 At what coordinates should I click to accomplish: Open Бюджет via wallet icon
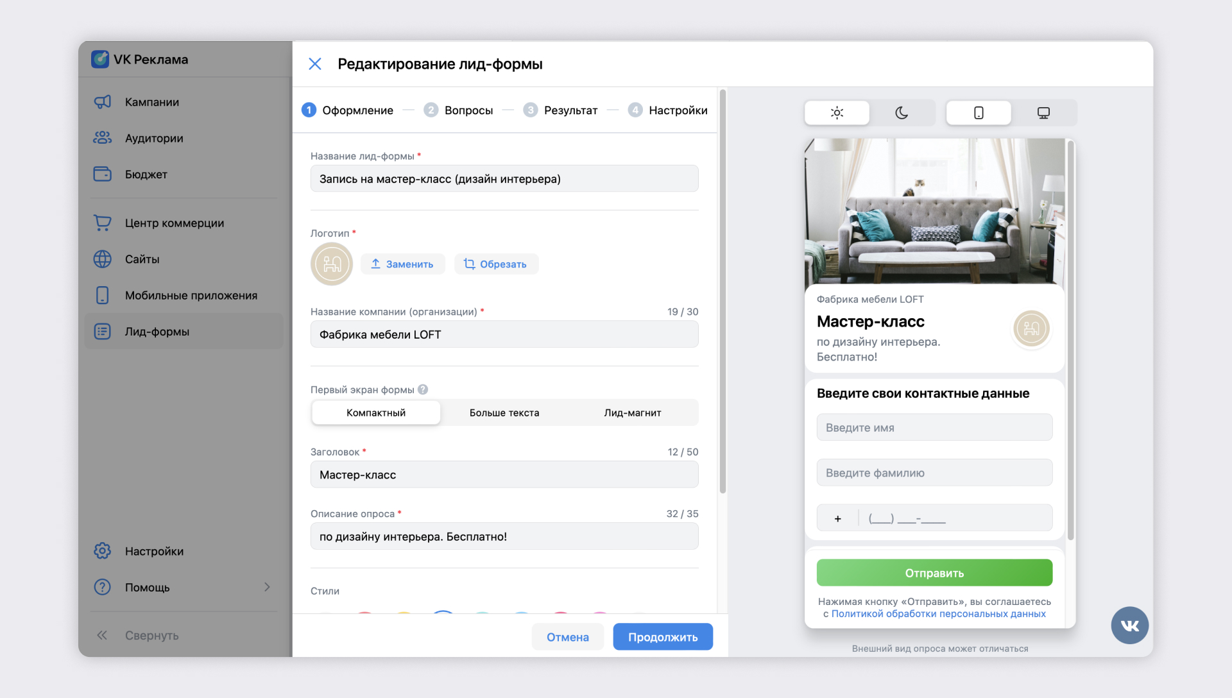(x=103, y=174)
